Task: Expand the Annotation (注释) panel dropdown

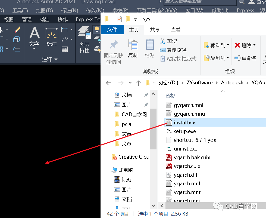Action: tap(56, 59)
